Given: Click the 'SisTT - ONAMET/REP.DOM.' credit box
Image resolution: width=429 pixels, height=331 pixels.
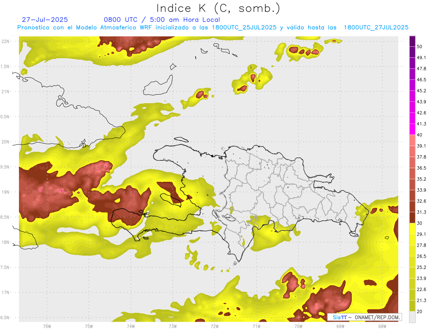Looking at the screenshot, I should pos(364,317).
